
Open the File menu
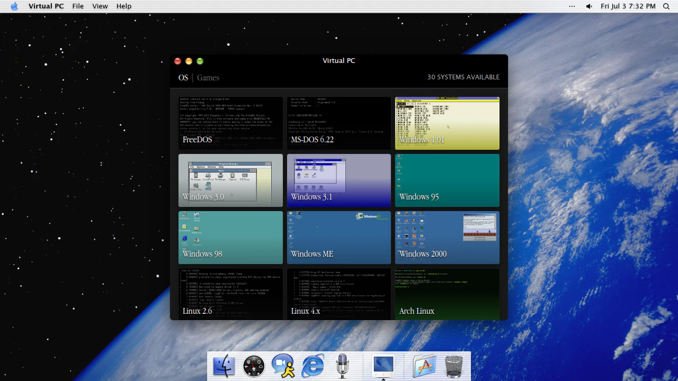coord(78,6)
